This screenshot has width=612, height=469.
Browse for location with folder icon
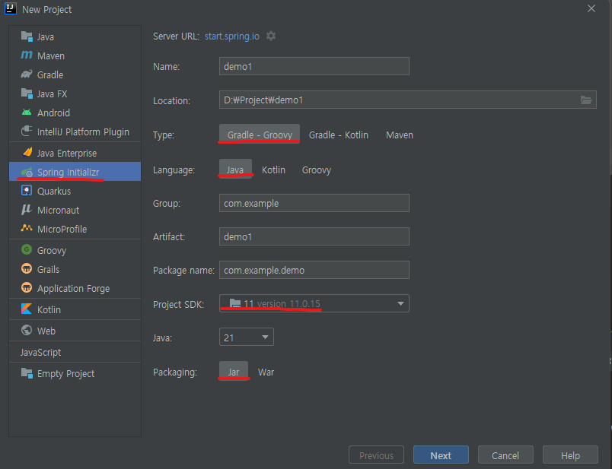[x=586, y=100]
